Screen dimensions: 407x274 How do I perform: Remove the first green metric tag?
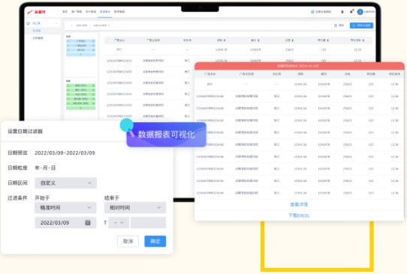click(x=93, y=85)
